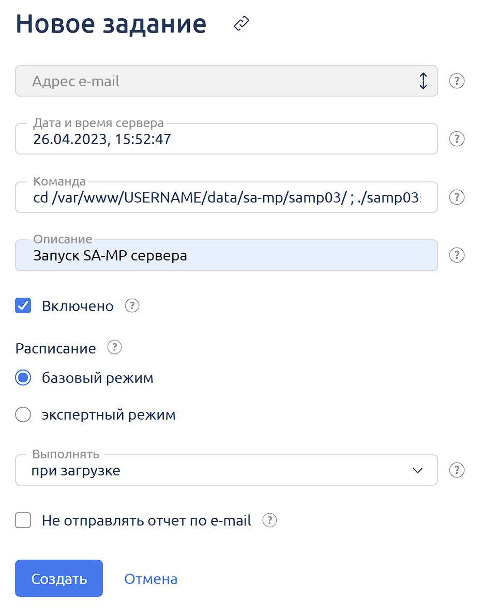
Task: Click help icon beside Расписание heading
Action: (114, 347)
